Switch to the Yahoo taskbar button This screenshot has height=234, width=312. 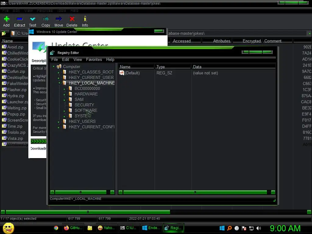pyautogui.click(x=106, y=228)
